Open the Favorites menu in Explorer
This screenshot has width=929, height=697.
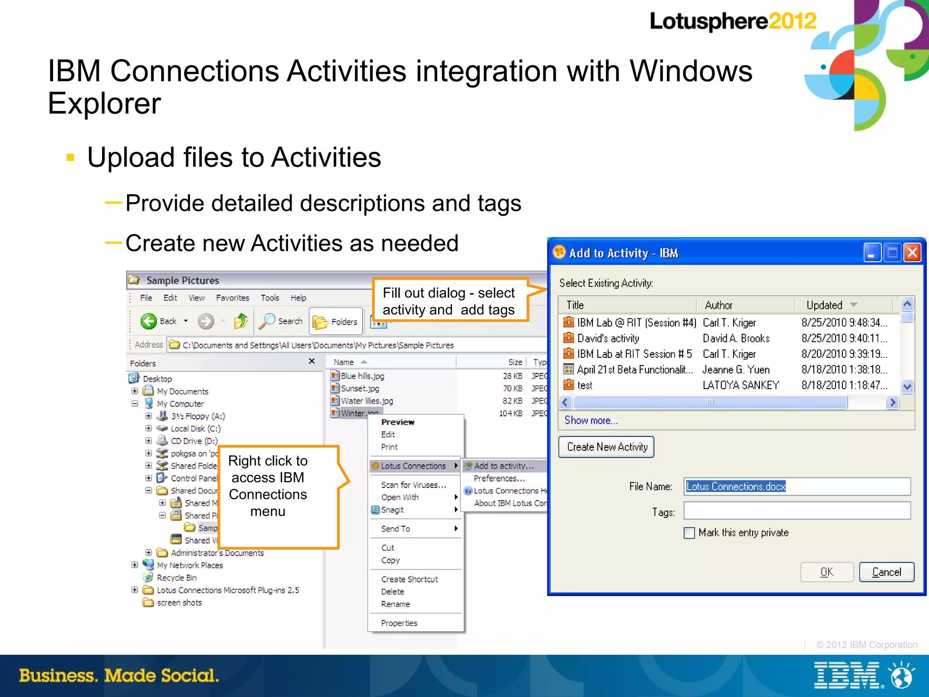click(x=233, y=298)
